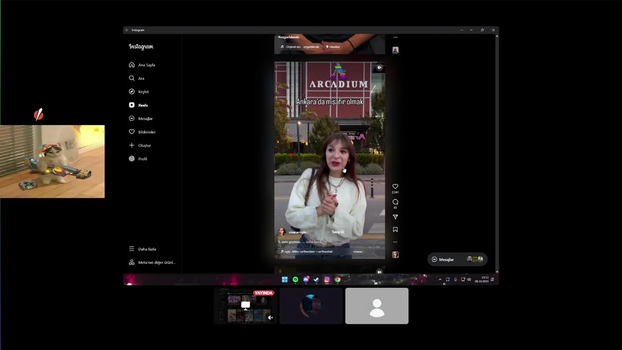Viewport: 622px width, 350px height.
Task: Open floating Mesajlar chat button
Action: 457,260
